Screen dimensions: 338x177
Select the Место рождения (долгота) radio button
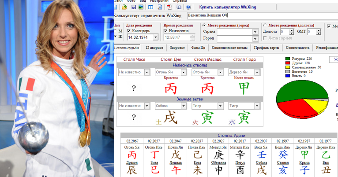pos(265,26)
